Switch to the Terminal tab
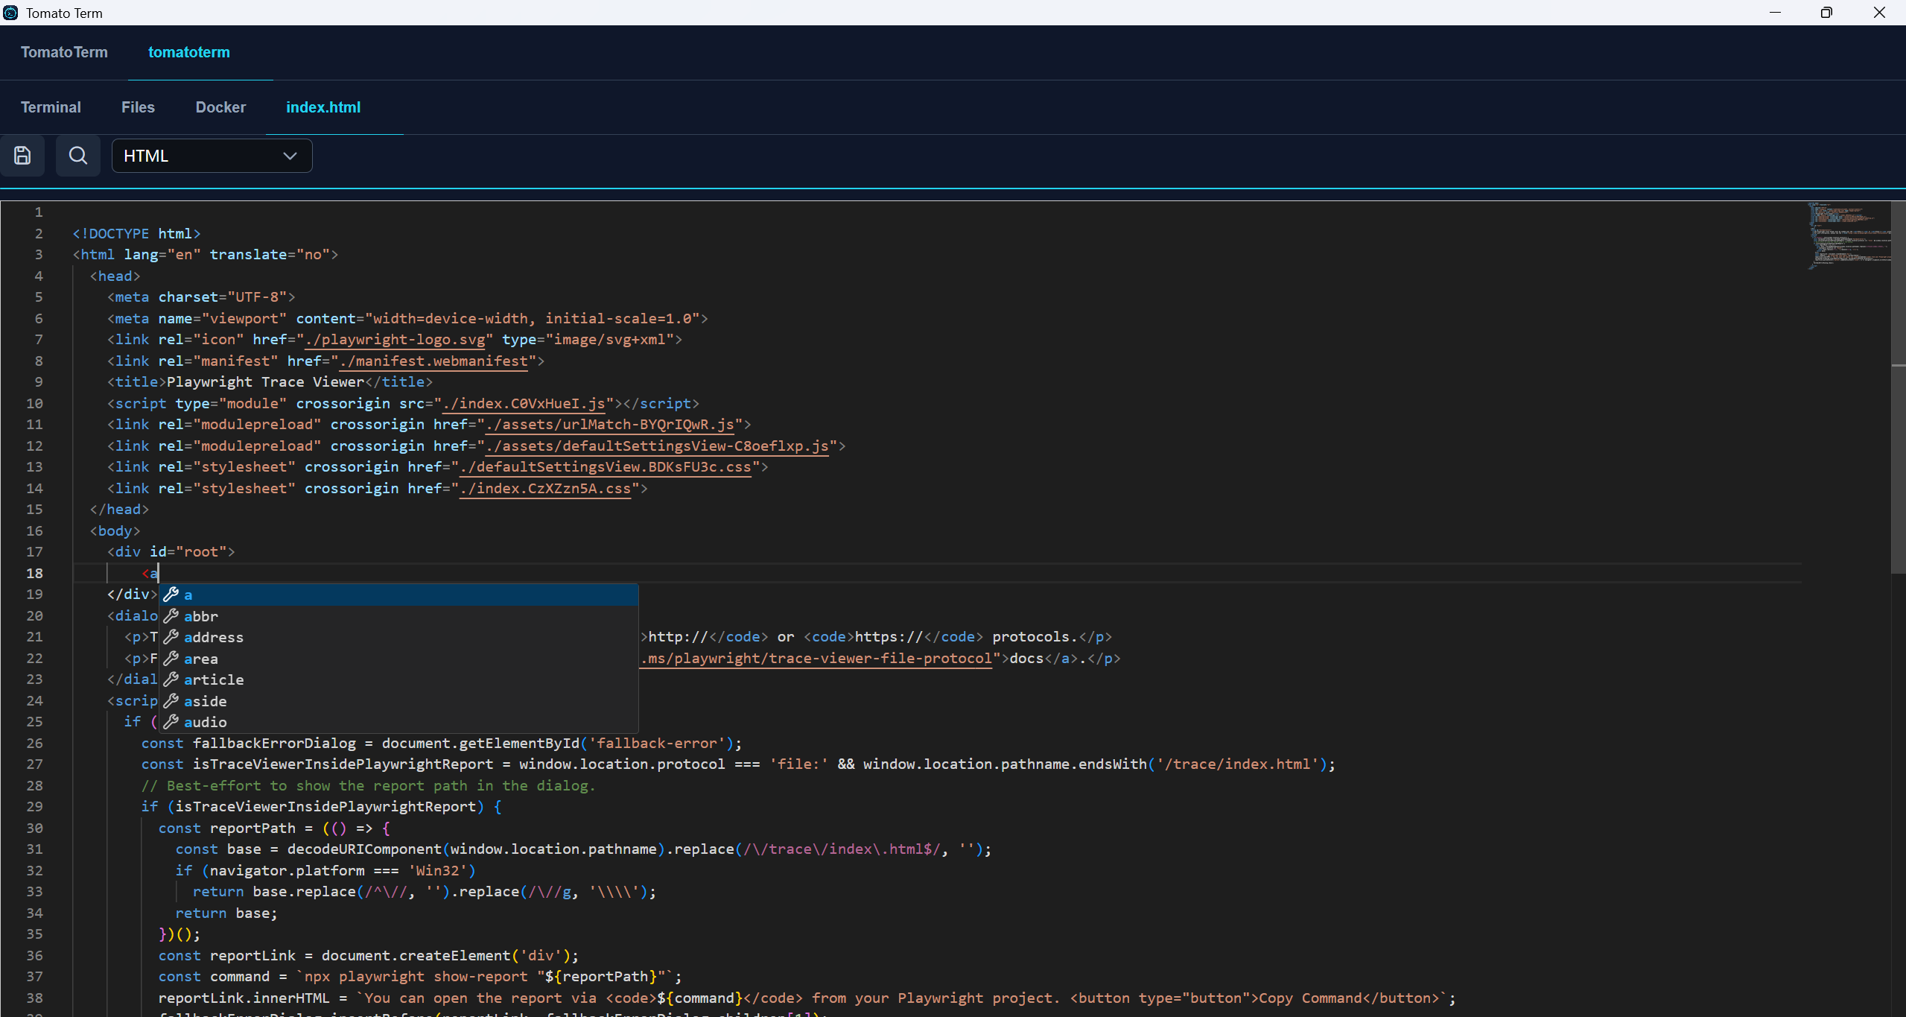This screenshot has height=1017, width=1906. tap(51, 107)
